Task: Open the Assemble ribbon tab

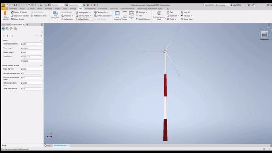Action: click(13, 8)
